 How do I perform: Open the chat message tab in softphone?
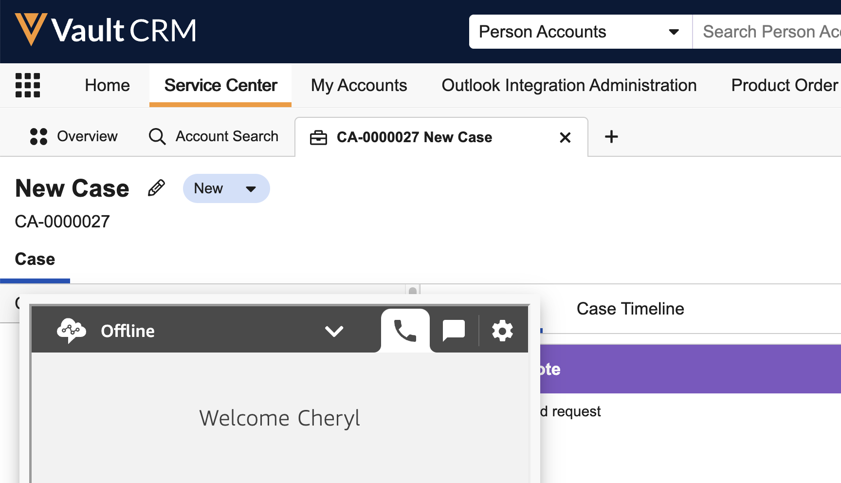click(454, 331)
